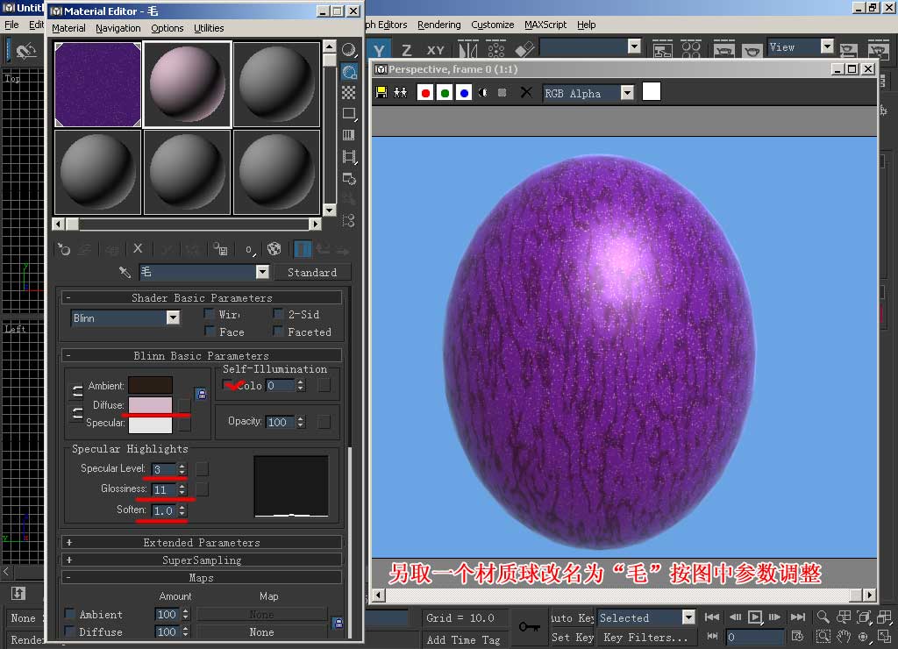898x649 pixels.
Task: Click the Array tool in main toolbar
Action: pos(496,49)
